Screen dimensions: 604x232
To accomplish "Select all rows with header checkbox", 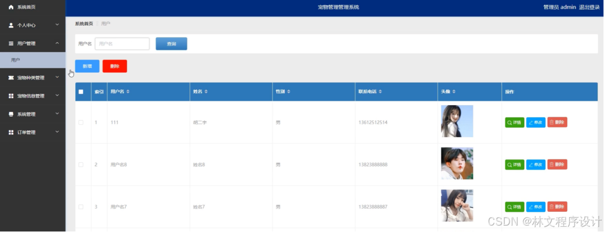I will 81,92.
